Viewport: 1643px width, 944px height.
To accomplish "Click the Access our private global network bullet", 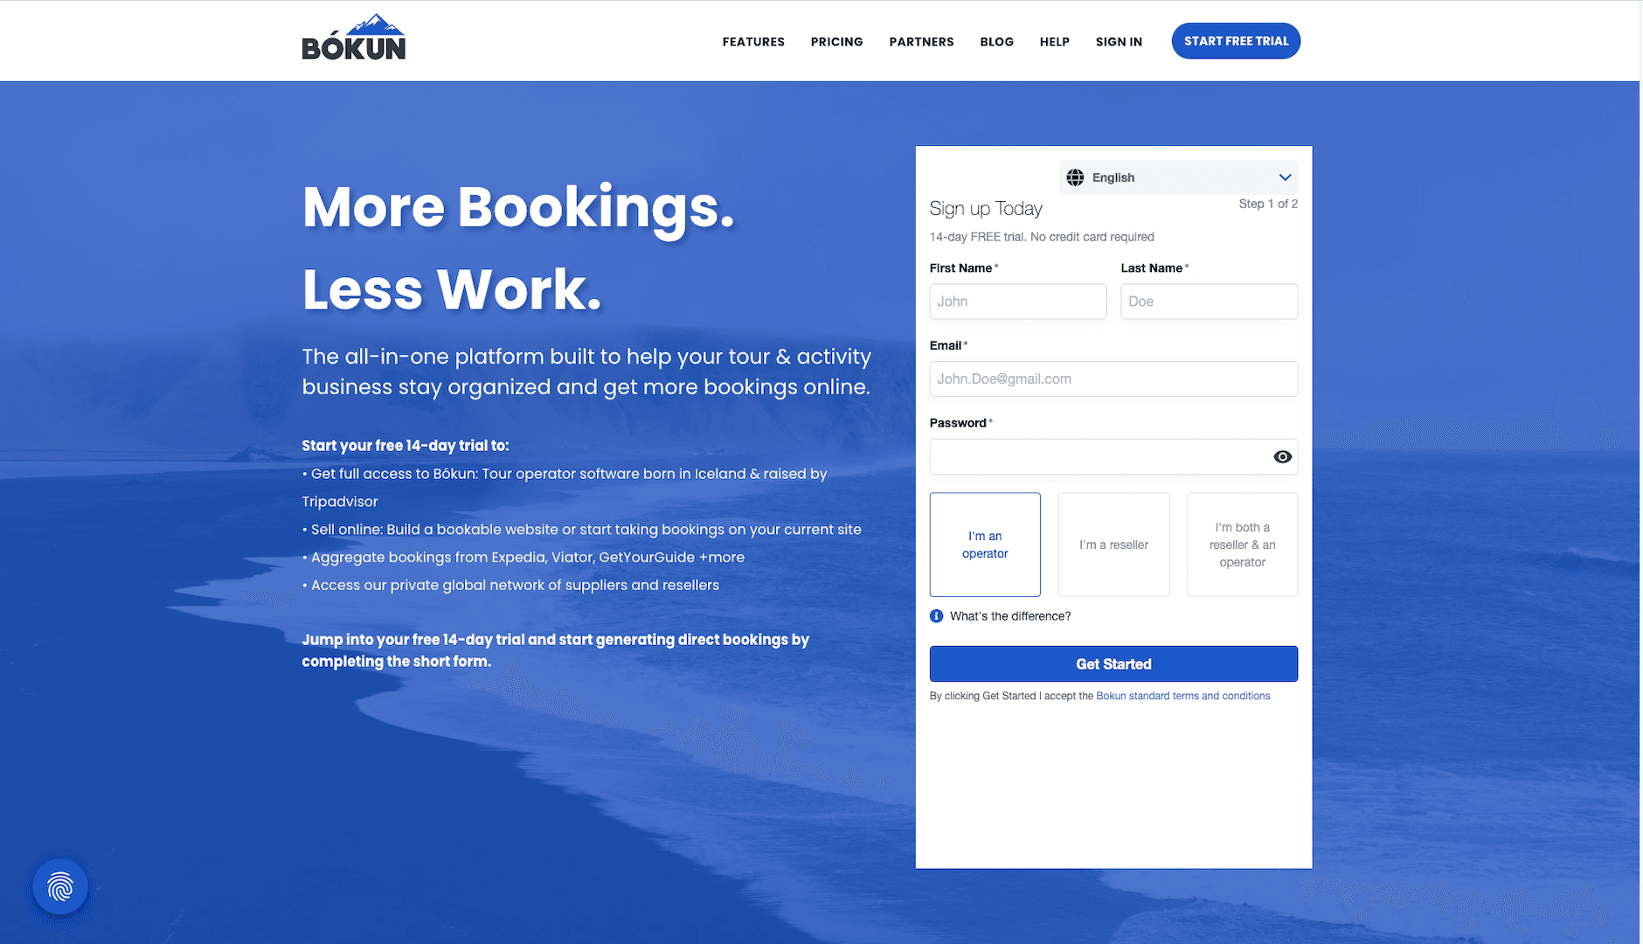I will 510,586.
